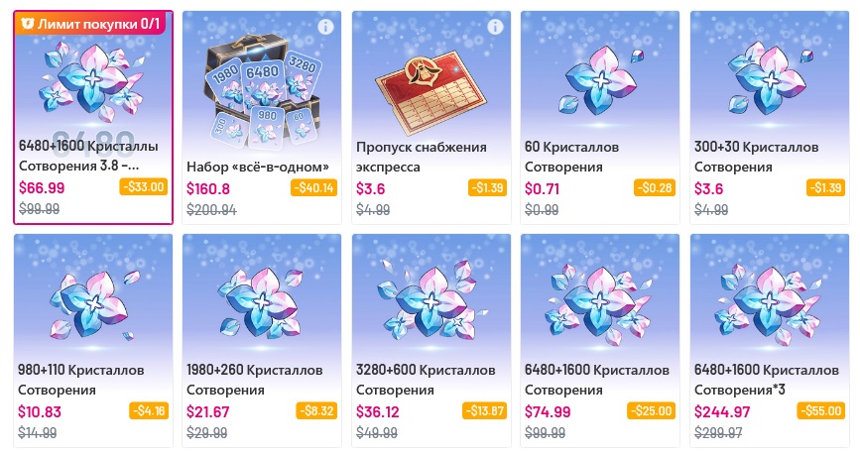Click the $21.67 price label
Image resolution: width=860 pixels, height=455 pixels.
[208, 411]
